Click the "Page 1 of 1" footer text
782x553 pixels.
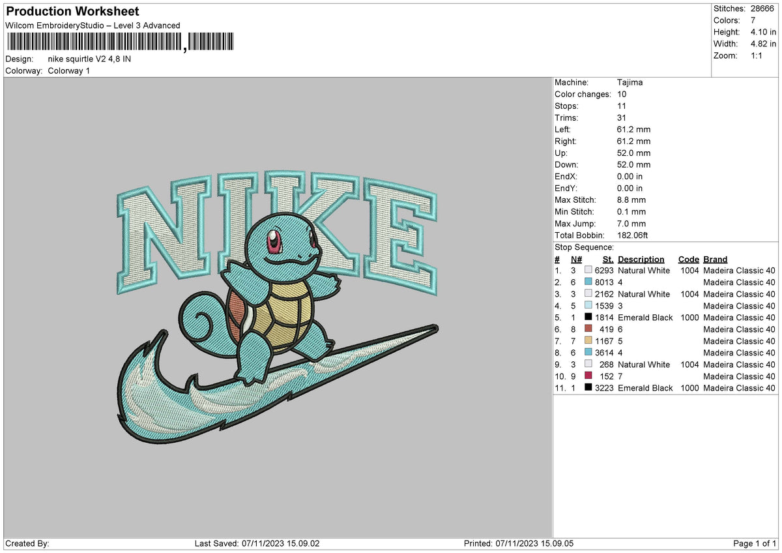755,543
